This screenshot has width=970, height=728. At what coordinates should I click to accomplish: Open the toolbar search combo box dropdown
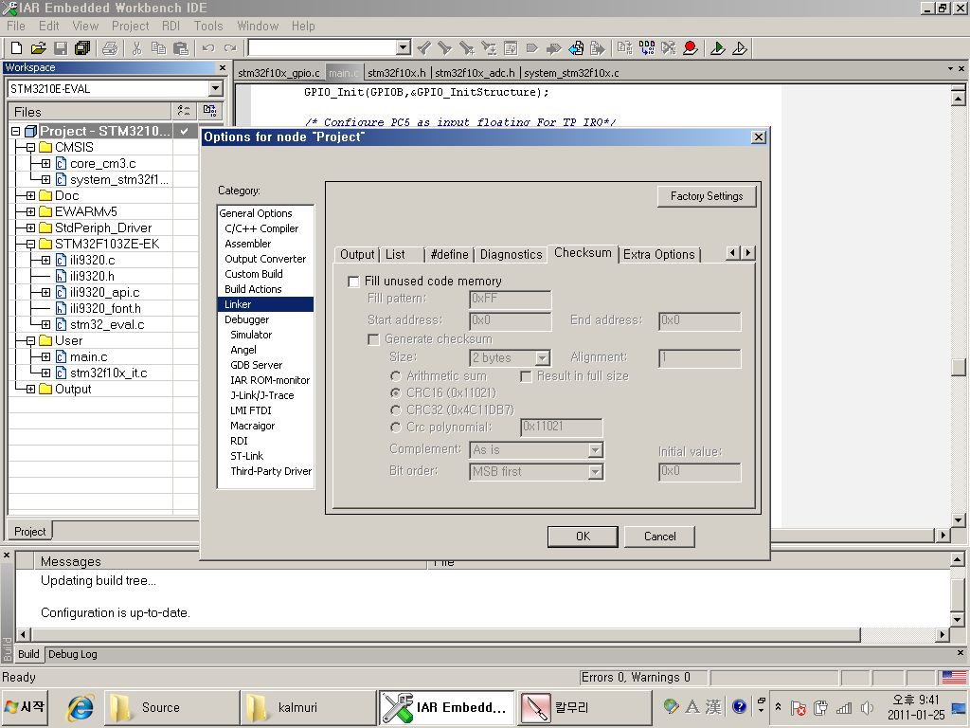pos(403,47)
